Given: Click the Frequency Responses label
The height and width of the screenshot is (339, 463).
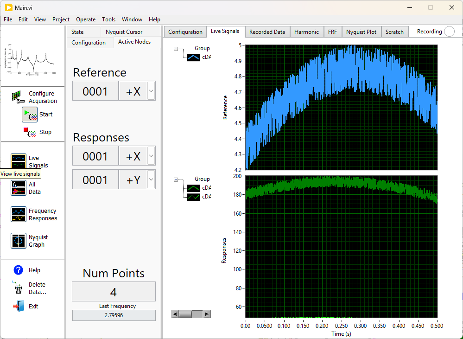Looking at the screenshot, I should [x=43, y=215].
